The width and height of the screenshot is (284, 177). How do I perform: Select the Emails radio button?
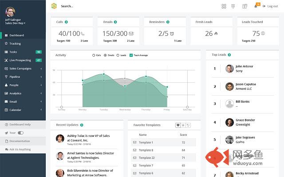(105, 55)
